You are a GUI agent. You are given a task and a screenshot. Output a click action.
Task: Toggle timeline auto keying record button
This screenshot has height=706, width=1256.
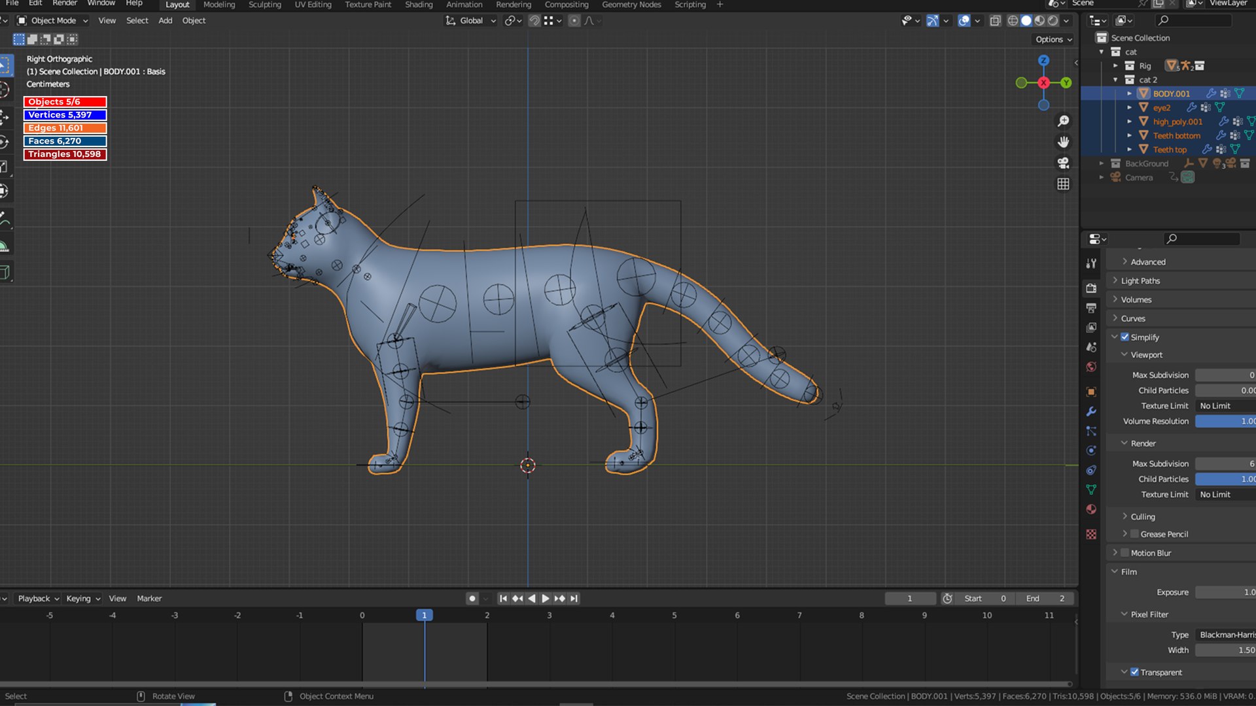click(472, 599)
